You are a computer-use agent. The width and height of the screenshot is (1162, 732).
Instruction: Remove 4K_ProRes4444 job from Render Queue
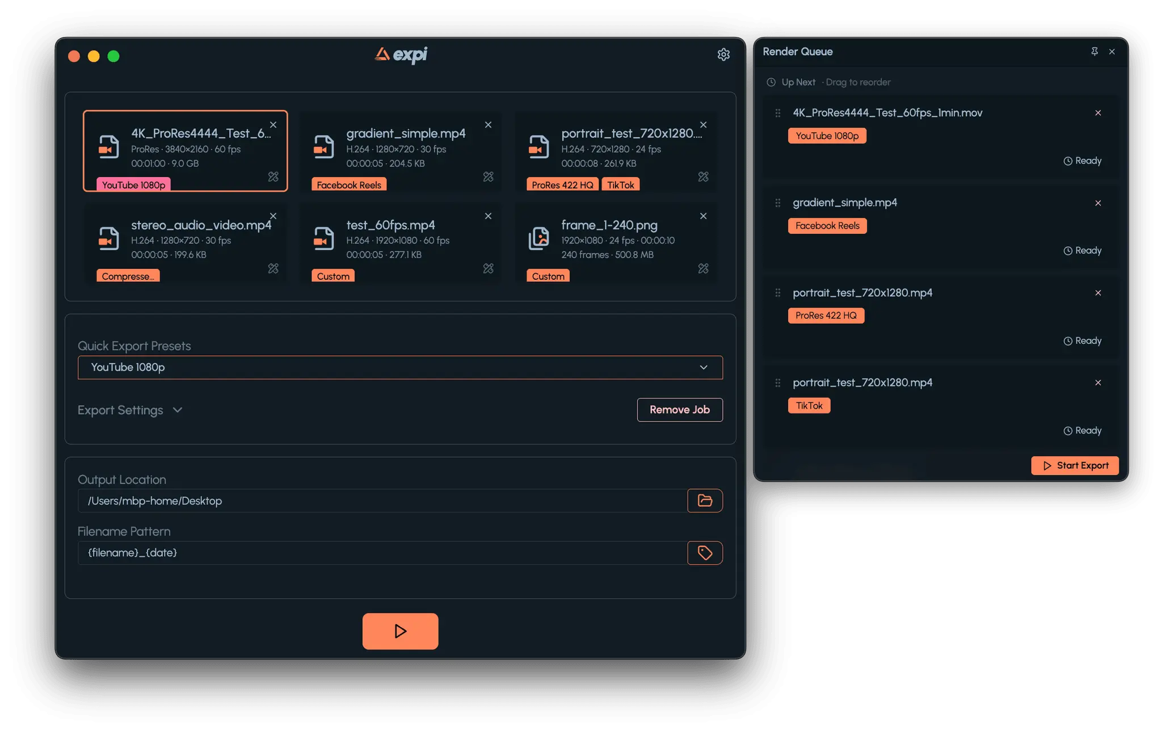tap(1098, 113)
